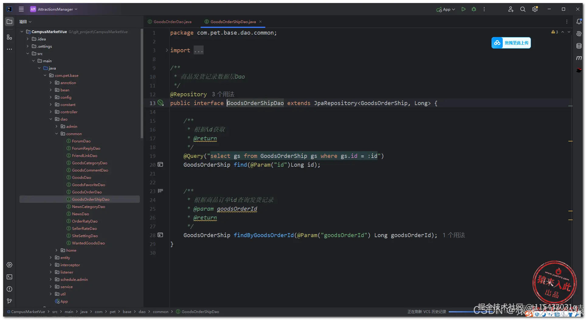
Task: Open the AI Assistant spiral icon
Action: coord(579,34)
